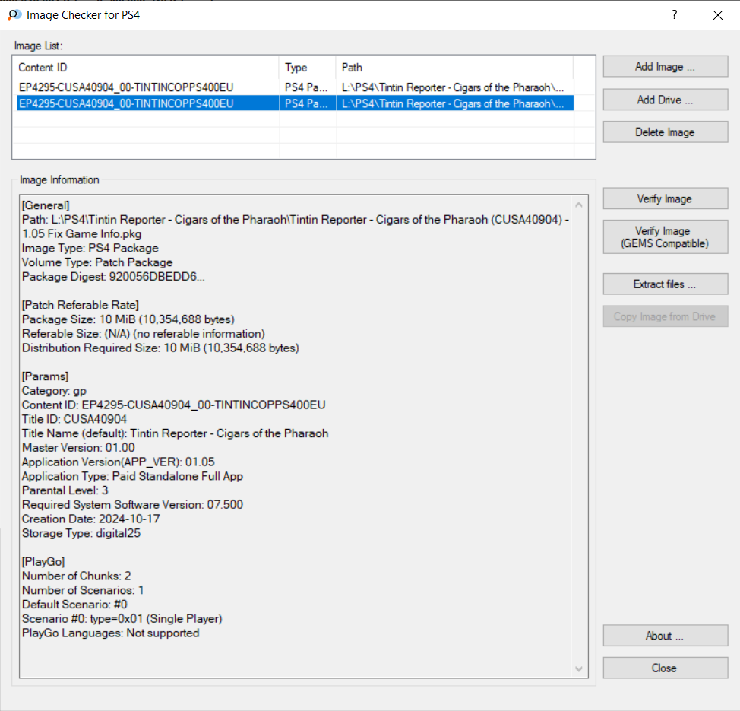Click the Parental Level: 3 line

pos(65,490)
